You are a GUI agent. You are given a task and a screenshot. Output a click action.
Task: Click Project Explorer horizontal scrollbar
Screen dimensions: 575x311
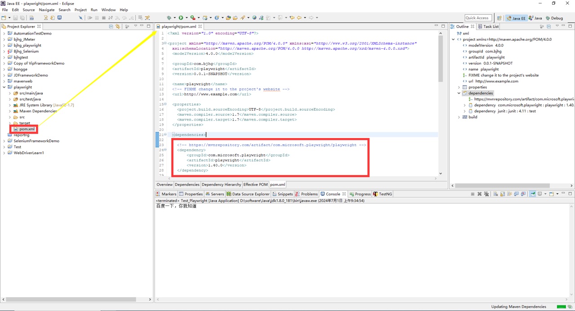pyautogui.click(x=72, y=299)
